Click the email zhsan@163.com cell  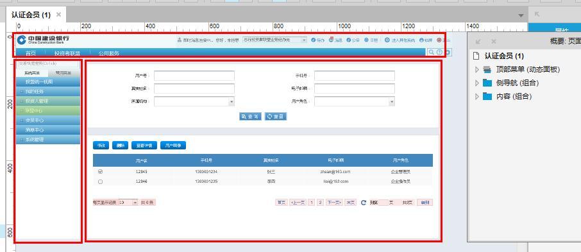(x=335, y=172)
